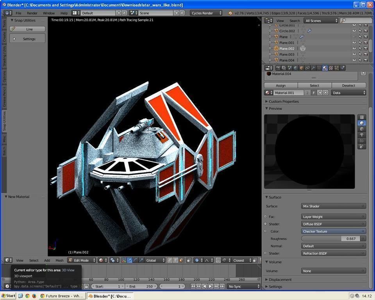
Task: Toggle the snap magnet in 3D header
Action: (x=218, y=260)
